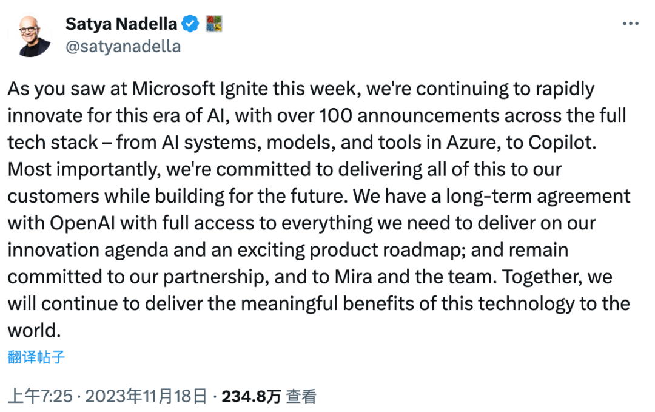Click the name "Mira" in the post
The image size is (655, 412).
[353, 277]
